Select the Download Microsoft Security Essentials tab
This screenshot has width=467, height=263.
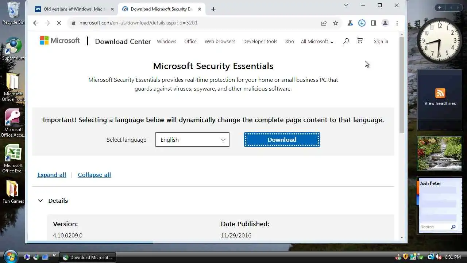[161, 9]
